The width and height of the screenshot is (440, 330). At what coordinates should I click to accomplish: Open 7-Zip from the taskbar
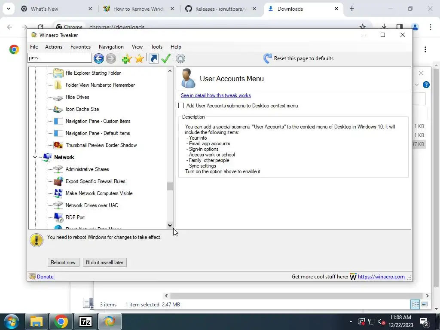86,321
